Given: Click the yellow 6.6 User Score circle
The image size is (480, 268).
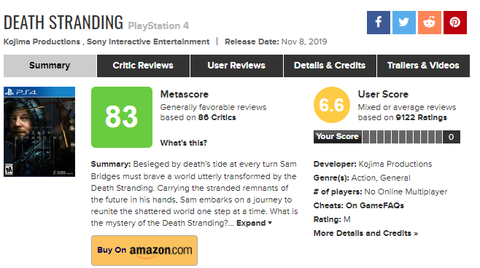Looking at the screenshot, I should click(332, 105).
